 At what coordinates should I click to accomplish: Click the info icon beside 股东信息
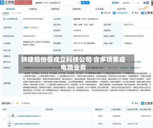(13, 103)
